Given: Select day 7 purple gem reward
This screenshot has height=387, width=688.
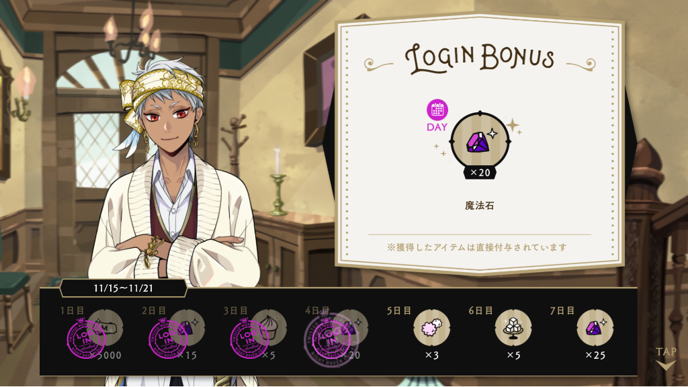Looking at the screenshot, I should [595, 327].
